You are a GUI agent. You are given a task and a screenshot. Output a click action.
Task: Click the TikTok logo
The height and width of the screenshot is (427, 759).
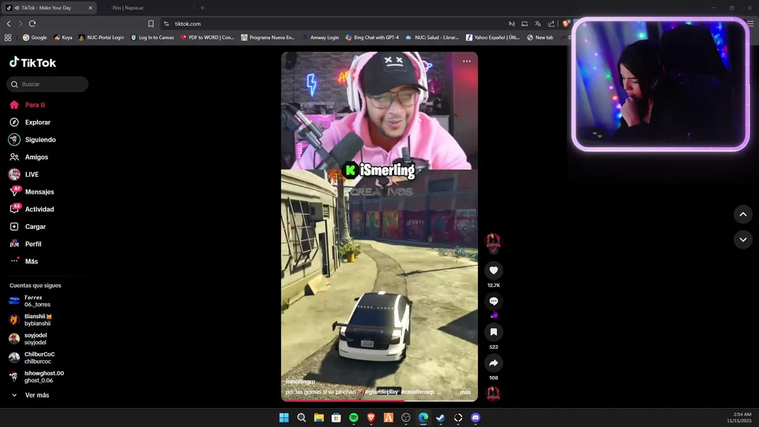pyautogui.click(x=33, y=62)
